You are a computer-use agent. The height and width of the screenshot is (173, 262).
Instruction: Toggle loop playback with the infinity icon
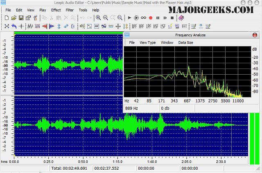click(144, 18)
